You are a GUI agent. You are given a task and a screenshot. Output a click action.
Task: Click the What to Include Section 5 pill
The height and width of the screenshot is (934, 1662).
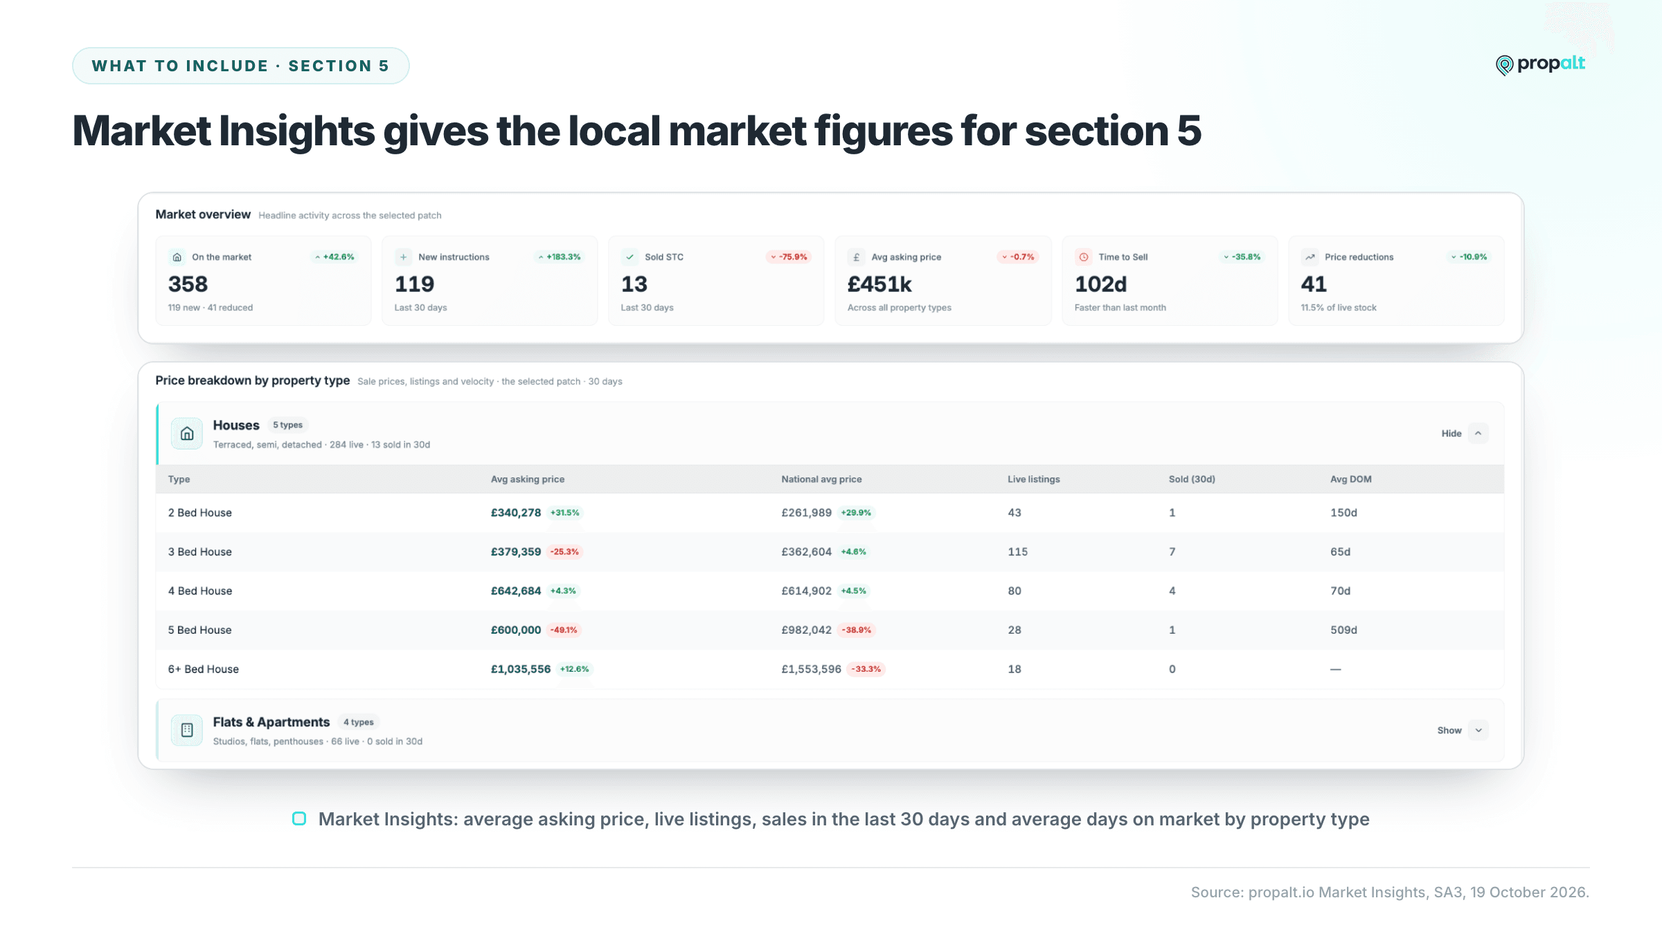click(240, 66)
